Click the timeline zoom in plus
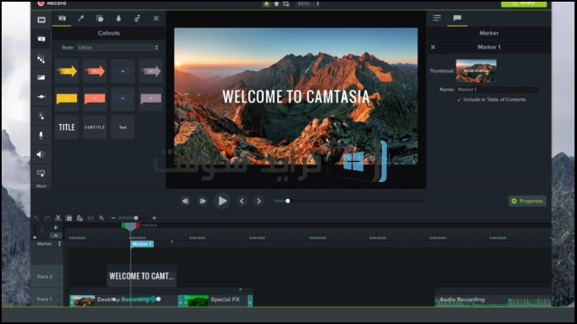The width and height of the screenshot is (577, 324). click(155, 218)
